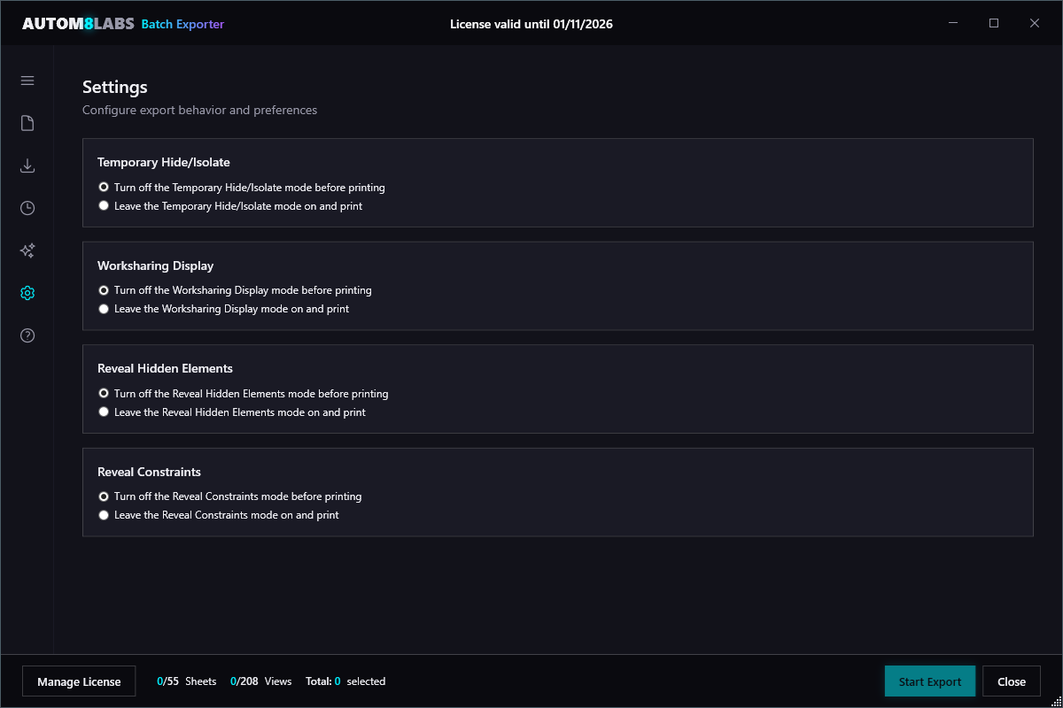Click the Manage License button
The width and height of the screenshot is (1063, 708).
coord(78,681)
